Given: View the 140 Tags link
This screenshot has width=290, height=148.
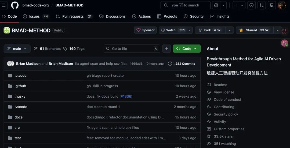Looking at the screenshot, I should click(74, 49).
